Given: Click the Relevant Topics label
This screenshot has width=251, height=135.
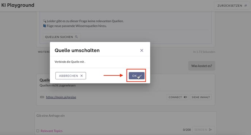Looking at the screenshot, I should 51,131.
